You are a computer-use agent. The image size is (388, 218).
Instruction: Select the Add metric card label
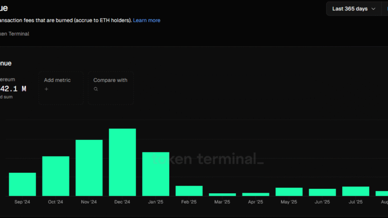pos(57,80)
